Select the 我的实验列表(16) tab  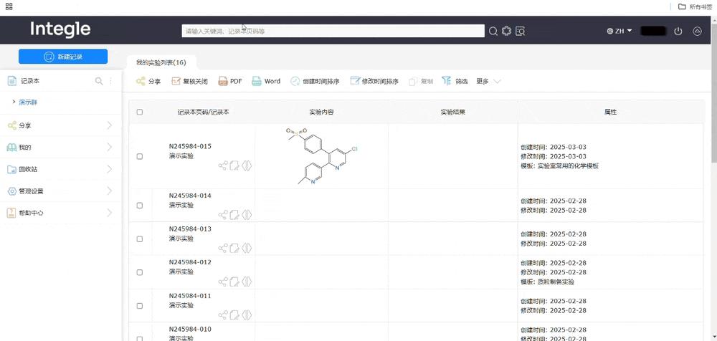click(x=161, y=62)
